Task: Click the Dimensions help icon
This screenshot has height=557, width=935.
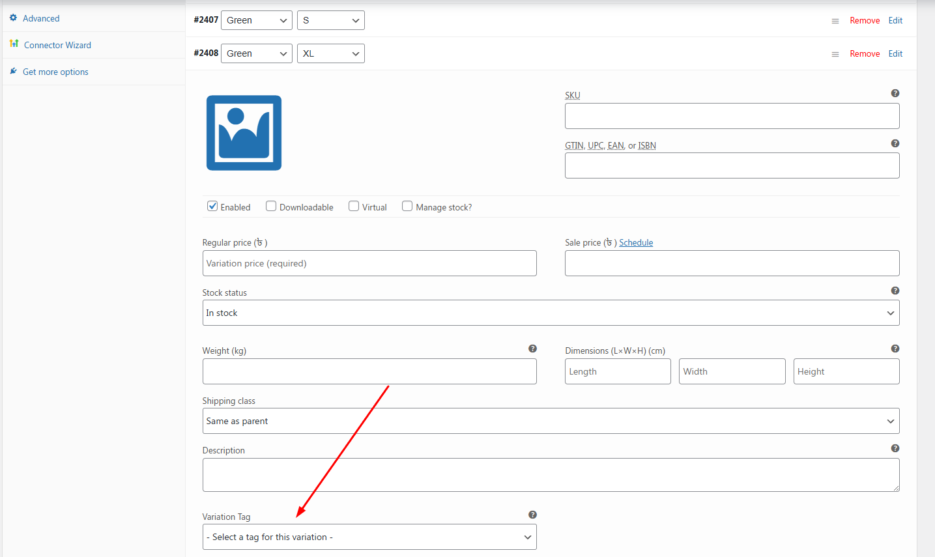Action: [x=895, y=349]
